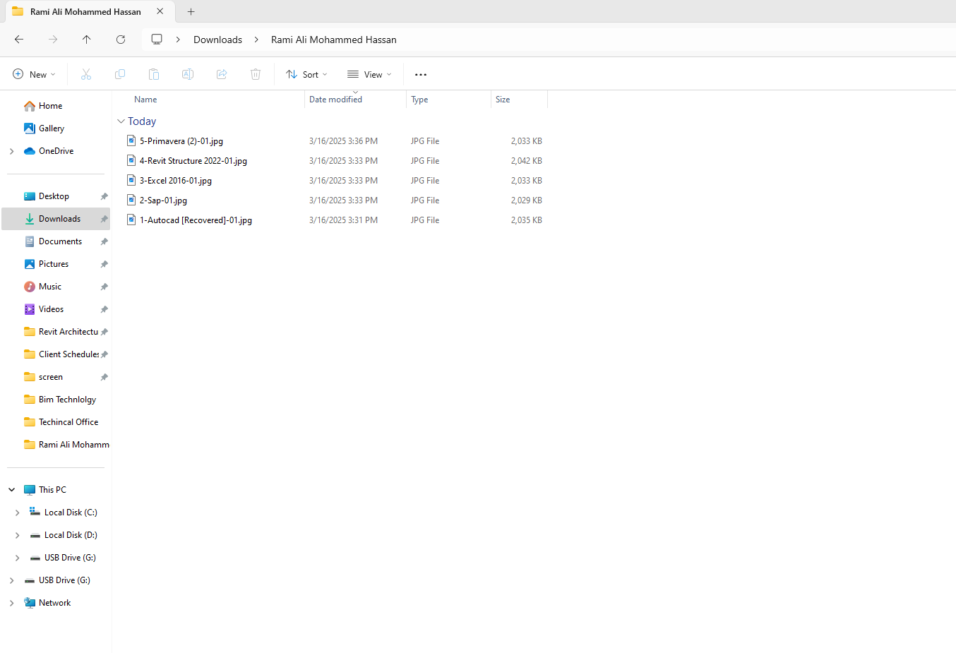This screenshot has width=956, height=653.
Task: Click Rami Ali Mohammed Hassan breadcrumb
Action: click(x=334, y=40)
